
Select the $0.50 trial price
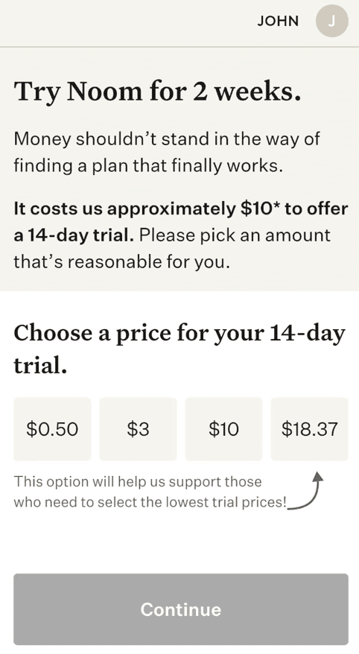pos(52,429)
